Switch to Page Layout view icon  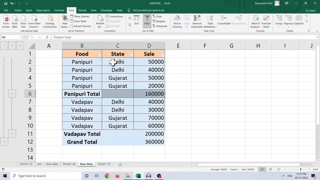270,169
